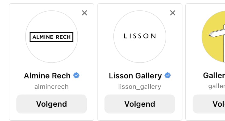This screenshot has height=121, width=225.
Task: Open the ALMINE RECH logo profile picture
Action: coord(52,37)
